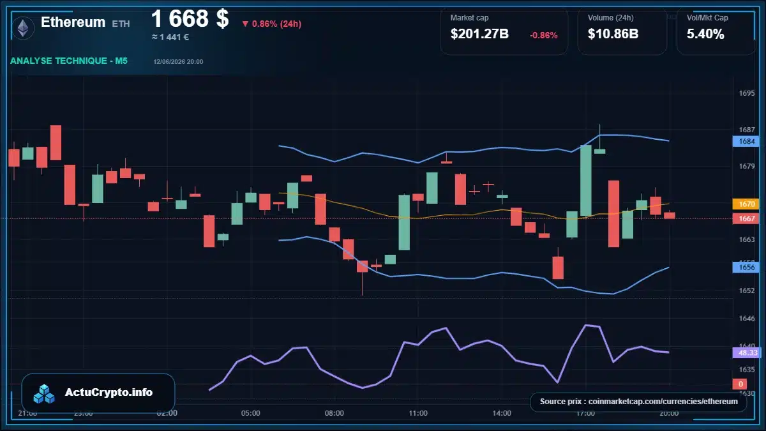766x431 pixels.
Task: Click the ETH ticker symbol
Action: point(121,24)
